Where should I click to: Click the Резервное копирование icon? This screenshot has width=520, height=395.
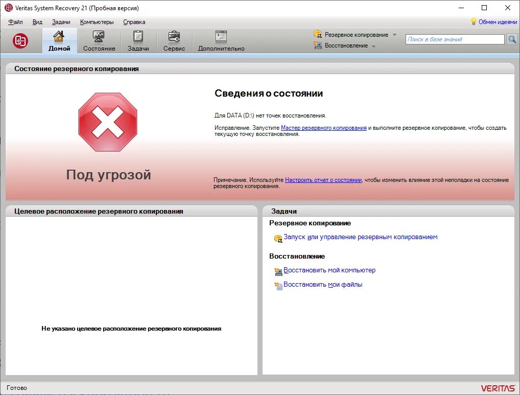click(x=318, y=34)
